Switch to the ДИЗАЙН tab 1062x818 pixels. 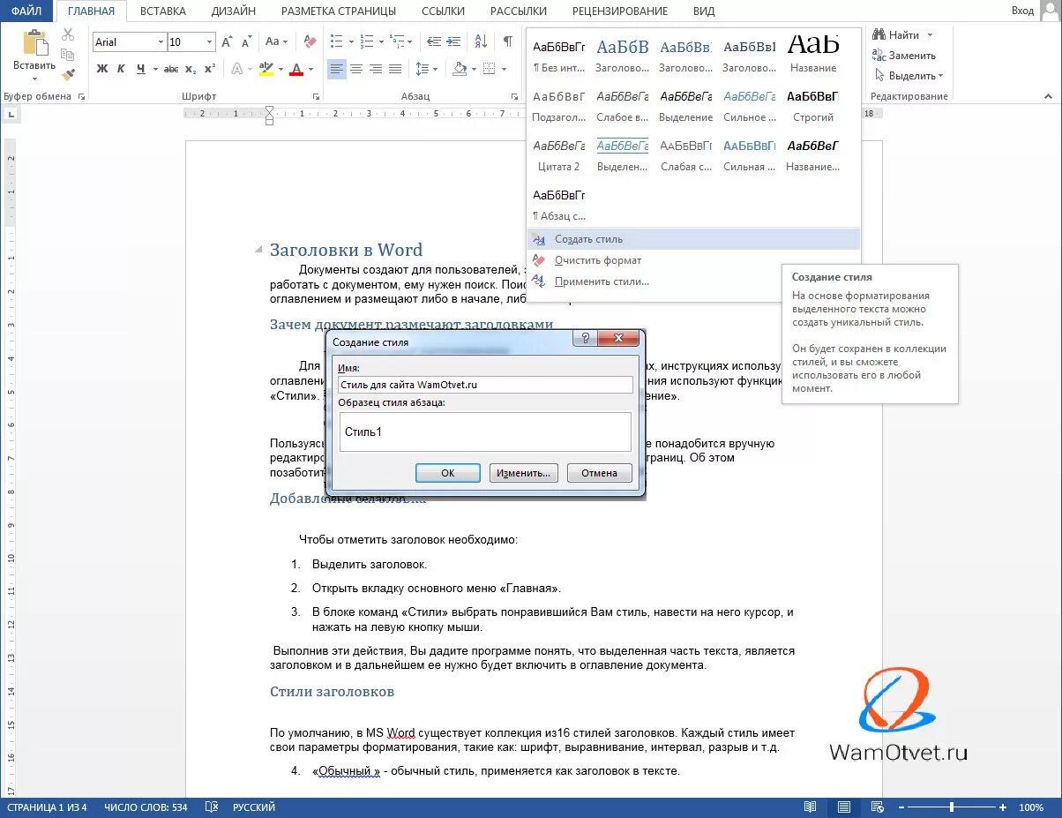click(234, 11)
